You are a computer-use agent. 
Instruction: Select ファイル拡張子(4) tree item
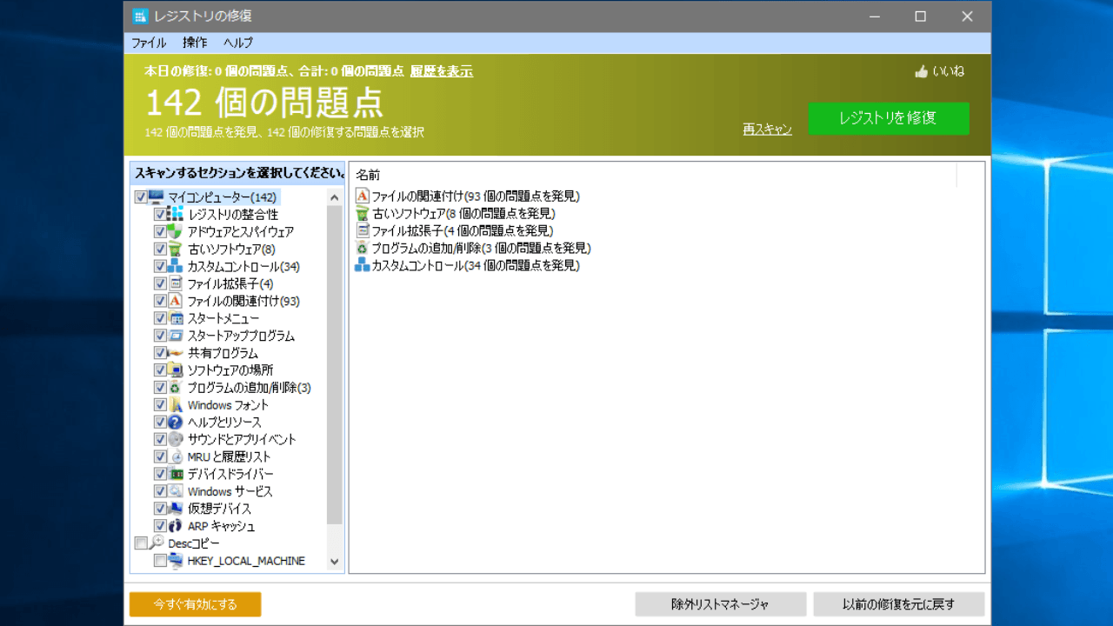click(230, 283)
